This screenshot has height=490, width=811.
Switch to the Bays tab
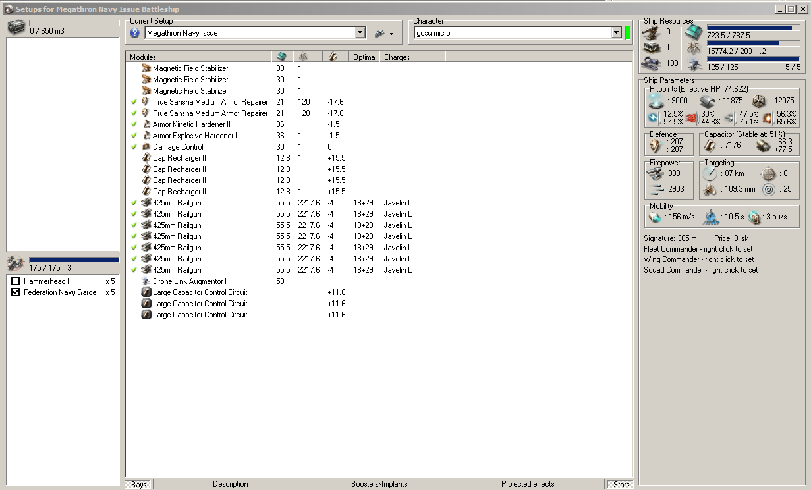139,484
